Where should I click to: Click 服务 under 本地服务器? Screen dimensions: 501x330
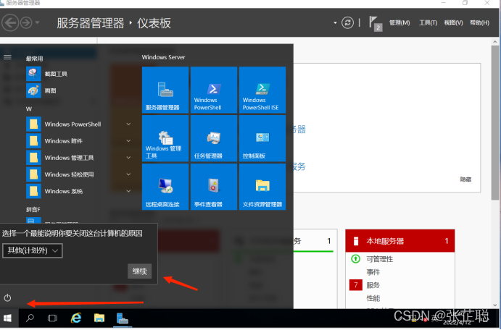click(373, 285)
